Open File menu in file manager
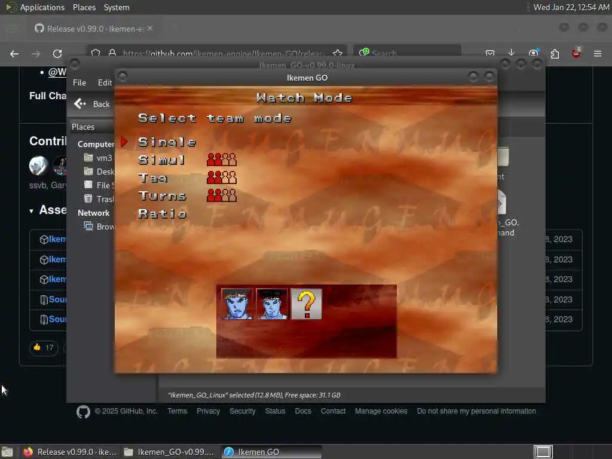Image resolution: width=612 pixels, height=459 pixels. coord(79,82)
